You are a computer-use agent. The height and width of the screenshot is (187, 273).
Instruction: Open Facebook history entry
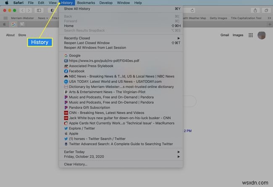121,71
